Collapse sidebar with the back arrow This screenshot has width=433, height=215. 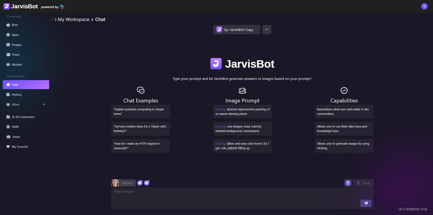tap(52, 20)
